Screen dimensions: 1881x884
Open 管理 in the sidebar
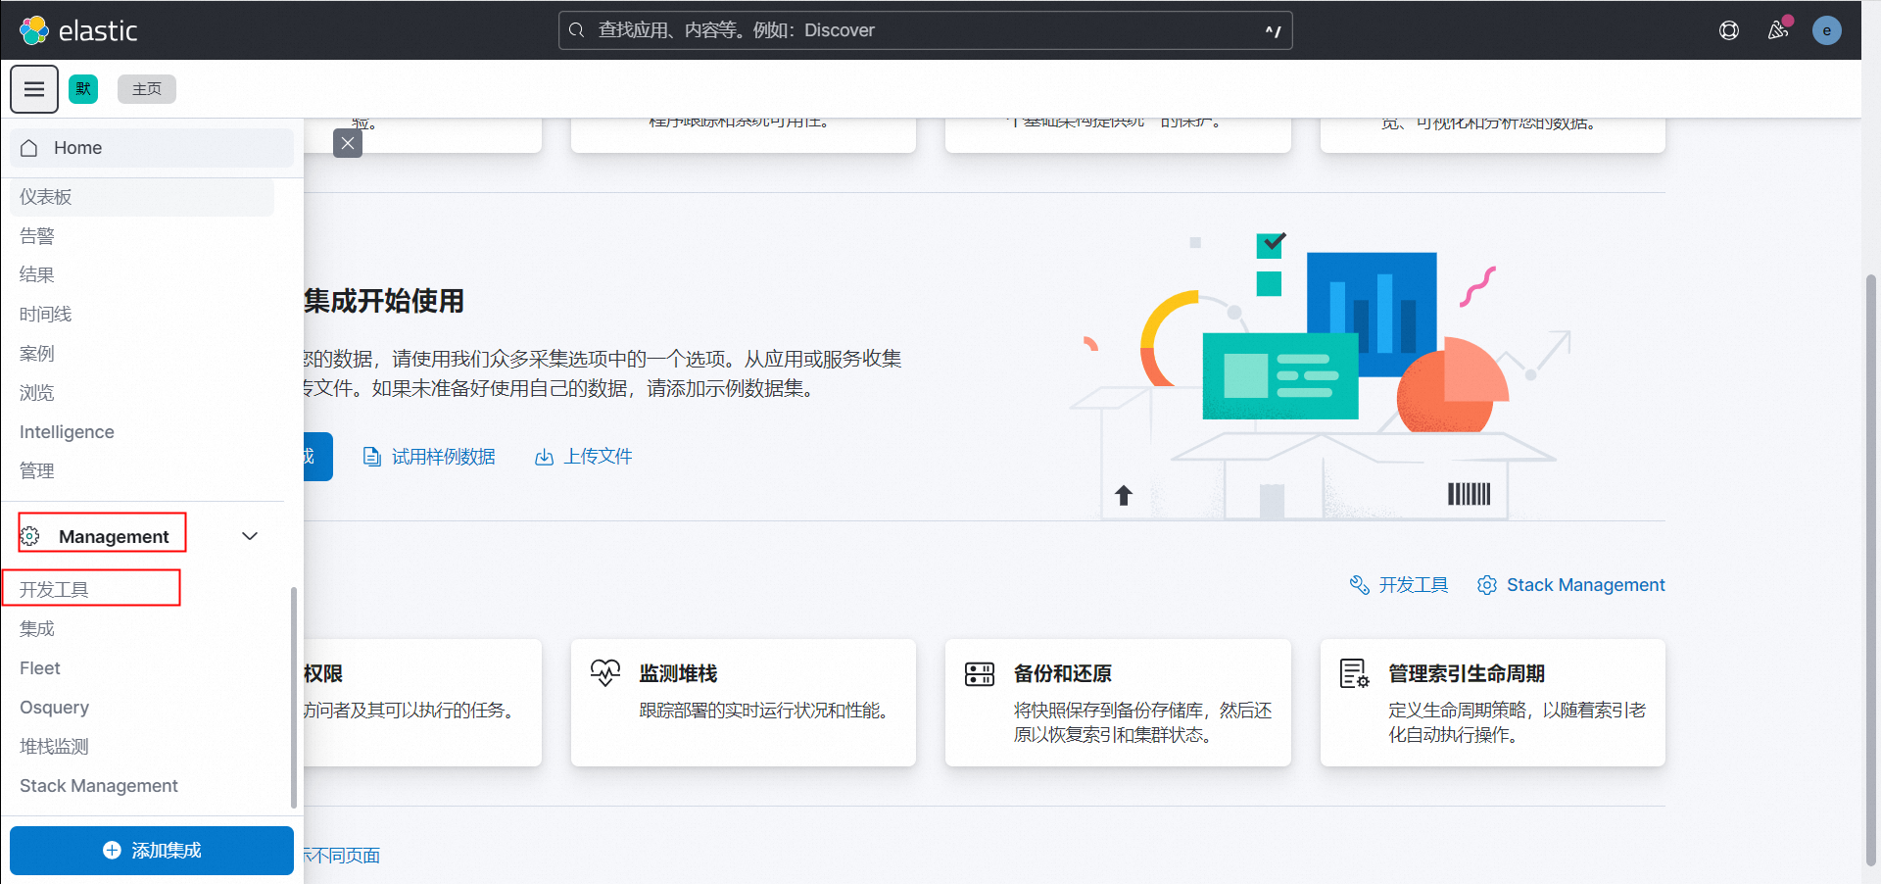pyautogui.click(x=37, y=471)
